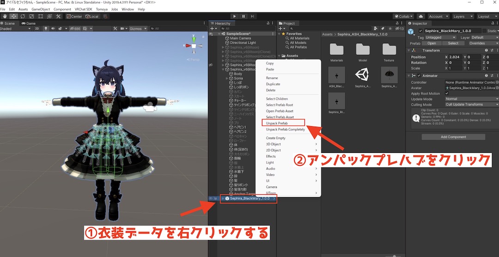
Task: Collapse the Transform component
Action: coord(408,51)
